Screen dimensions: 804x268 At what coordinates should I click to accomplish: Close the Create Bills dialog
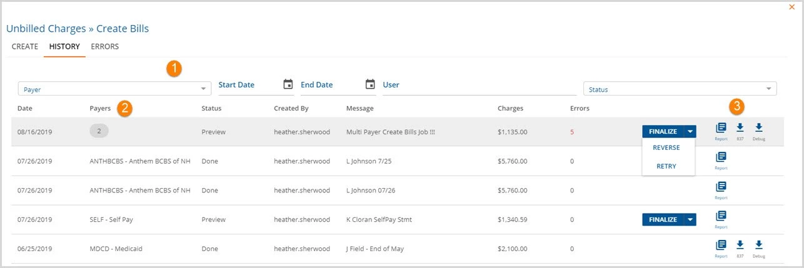point(792,6)
